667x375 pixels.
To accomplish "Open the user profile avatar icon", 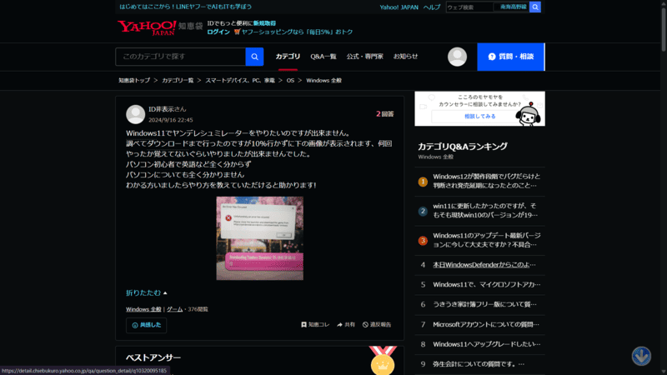I will (457, 57).
